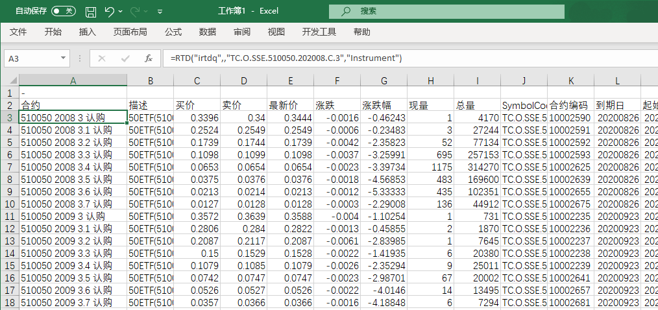658x310 pixels.
Task: Switch to the 插入 tab
Action: click(x=88, y=32)
